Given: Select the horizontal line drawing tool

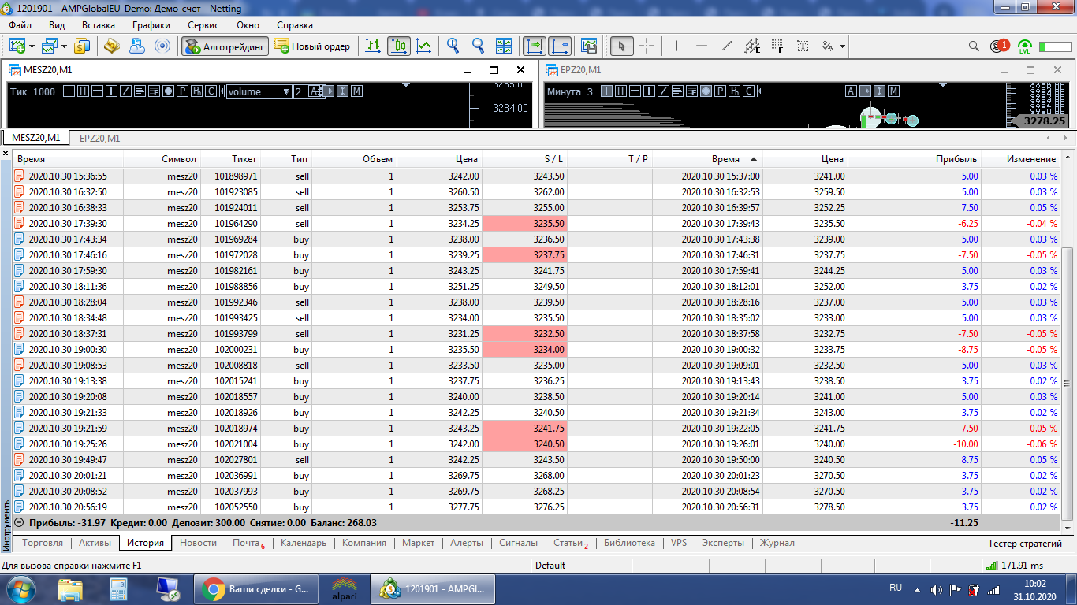Looking at the screenshot, I should coord(702,46).
